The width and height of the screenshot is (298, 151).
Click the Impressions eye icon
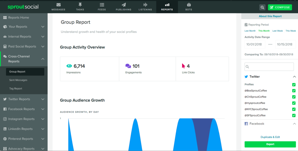tap(69, 66)
